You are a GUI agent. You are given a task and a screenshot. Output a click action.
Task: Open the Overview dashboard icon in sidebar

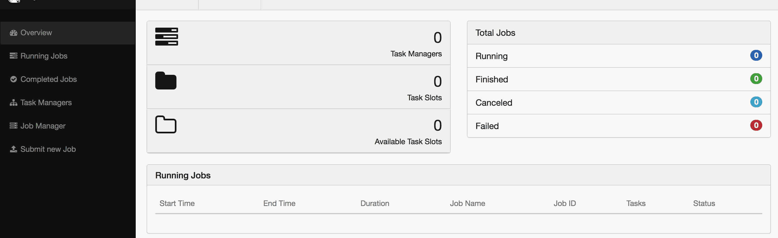(x=13, y=33)
